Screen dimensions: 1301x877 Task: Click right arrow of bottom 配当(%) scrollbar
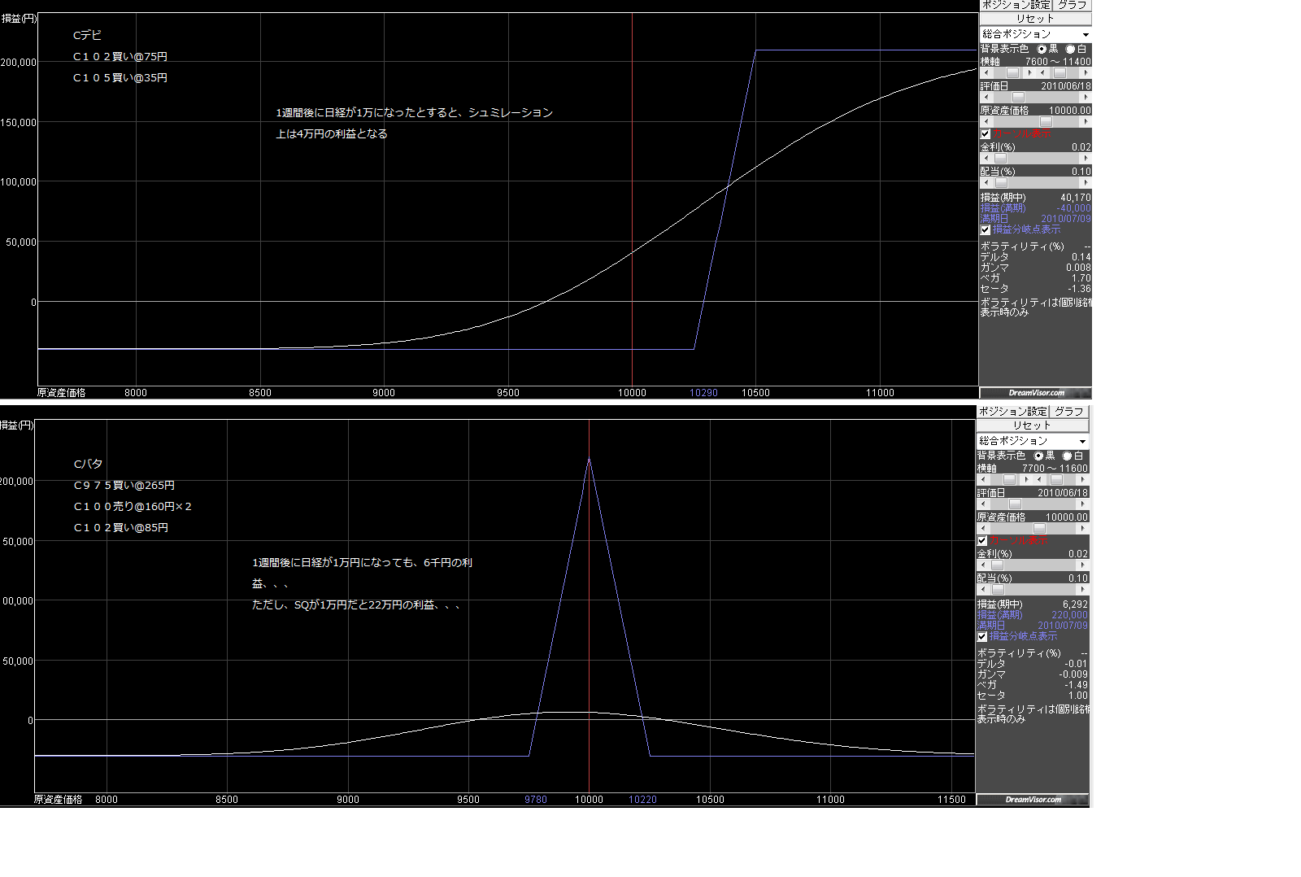point(1082,590)
